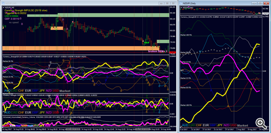Select Market in Daily chart legend

point(243,125)
